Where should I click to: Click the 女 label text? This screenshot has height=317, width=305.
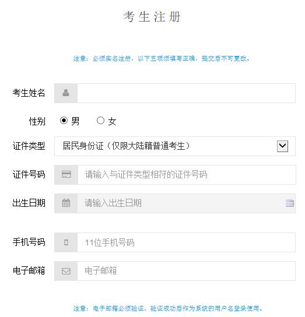pos(112,121)
